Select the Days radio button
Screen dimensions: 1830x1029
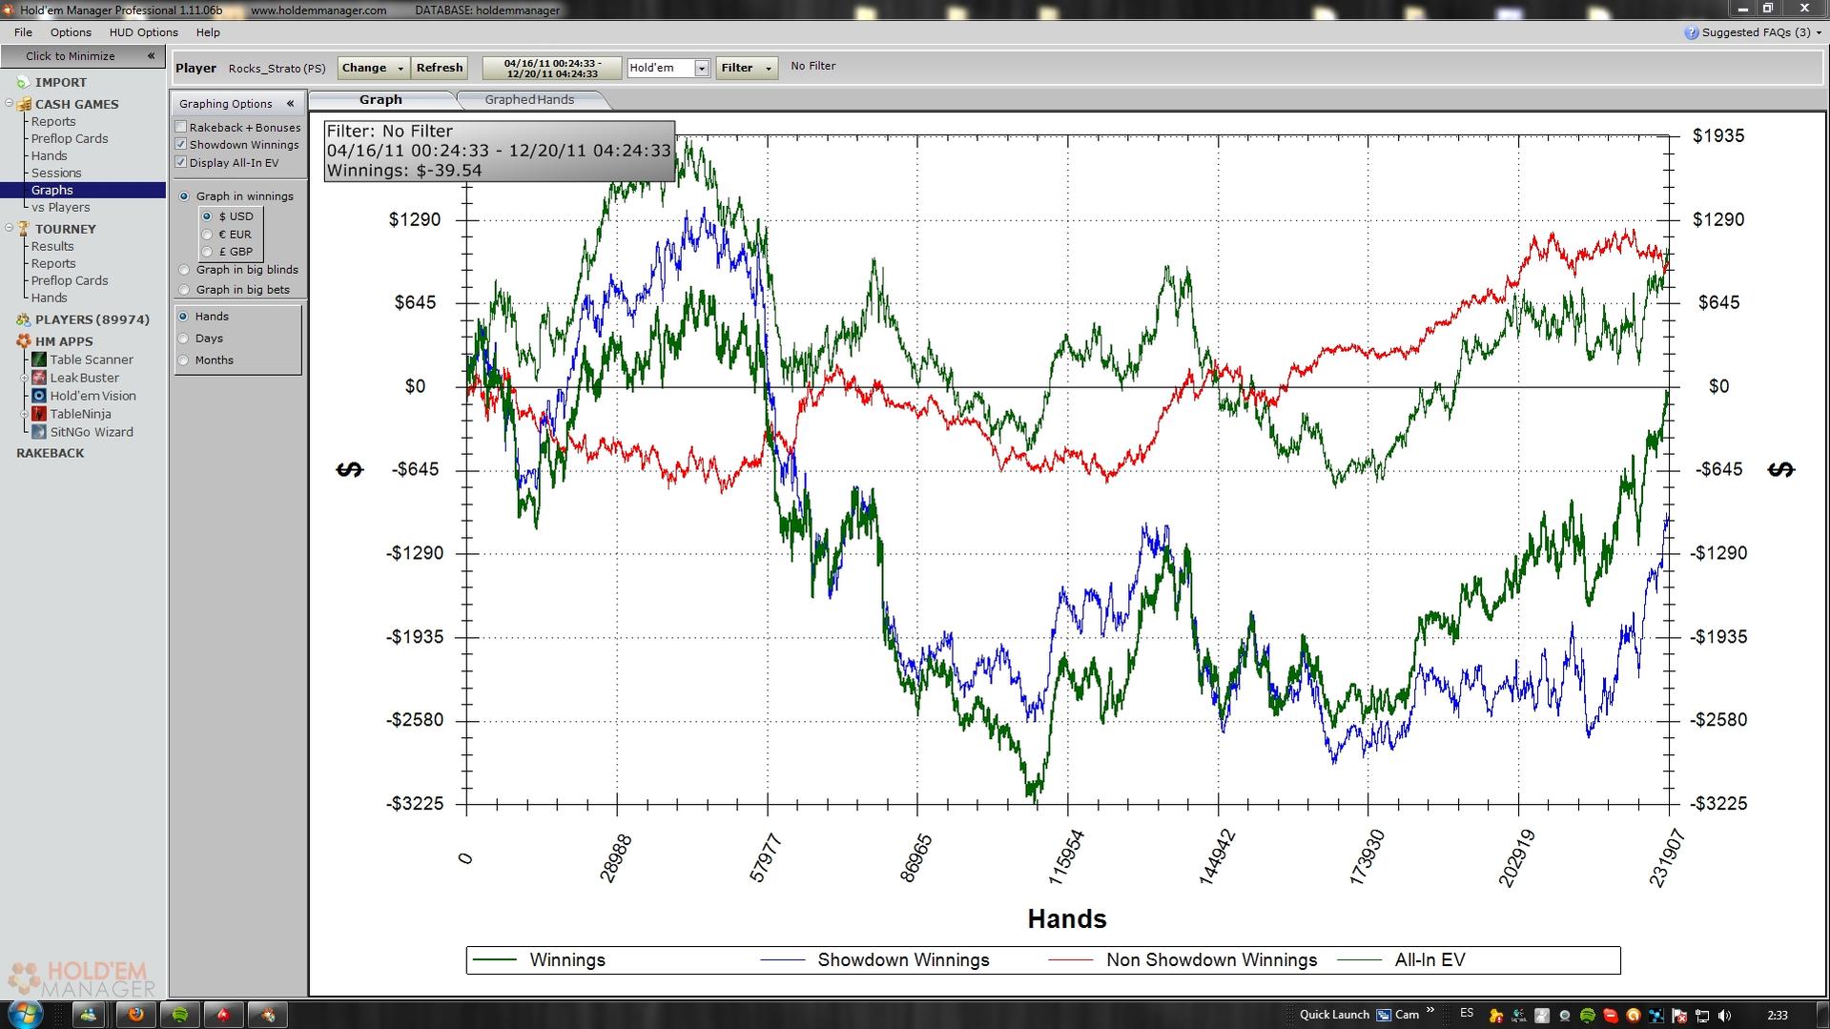pos(184,339)
